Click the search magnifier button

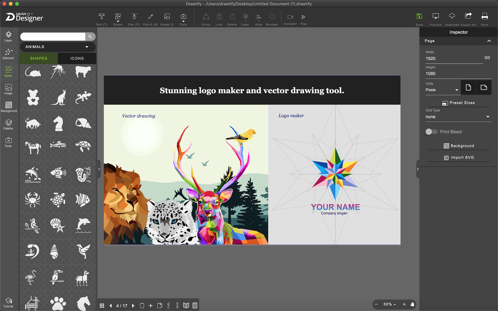pos(90,37)
